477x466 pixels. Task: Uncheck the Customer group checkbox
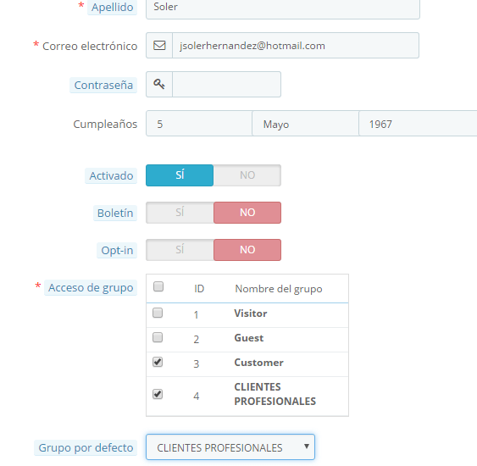point(158,362)
